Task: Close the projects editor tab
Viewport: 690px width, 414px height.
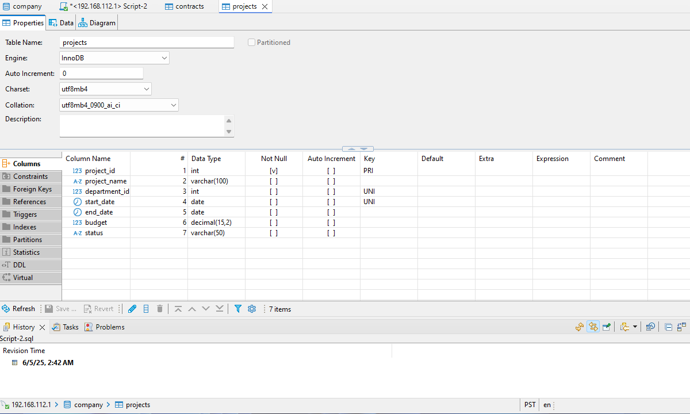Action: (264, 6)
